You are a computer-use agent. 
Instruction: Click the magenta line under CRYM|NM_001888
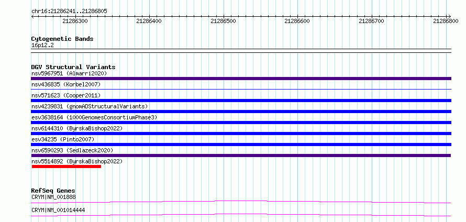(x=241, y=202)
